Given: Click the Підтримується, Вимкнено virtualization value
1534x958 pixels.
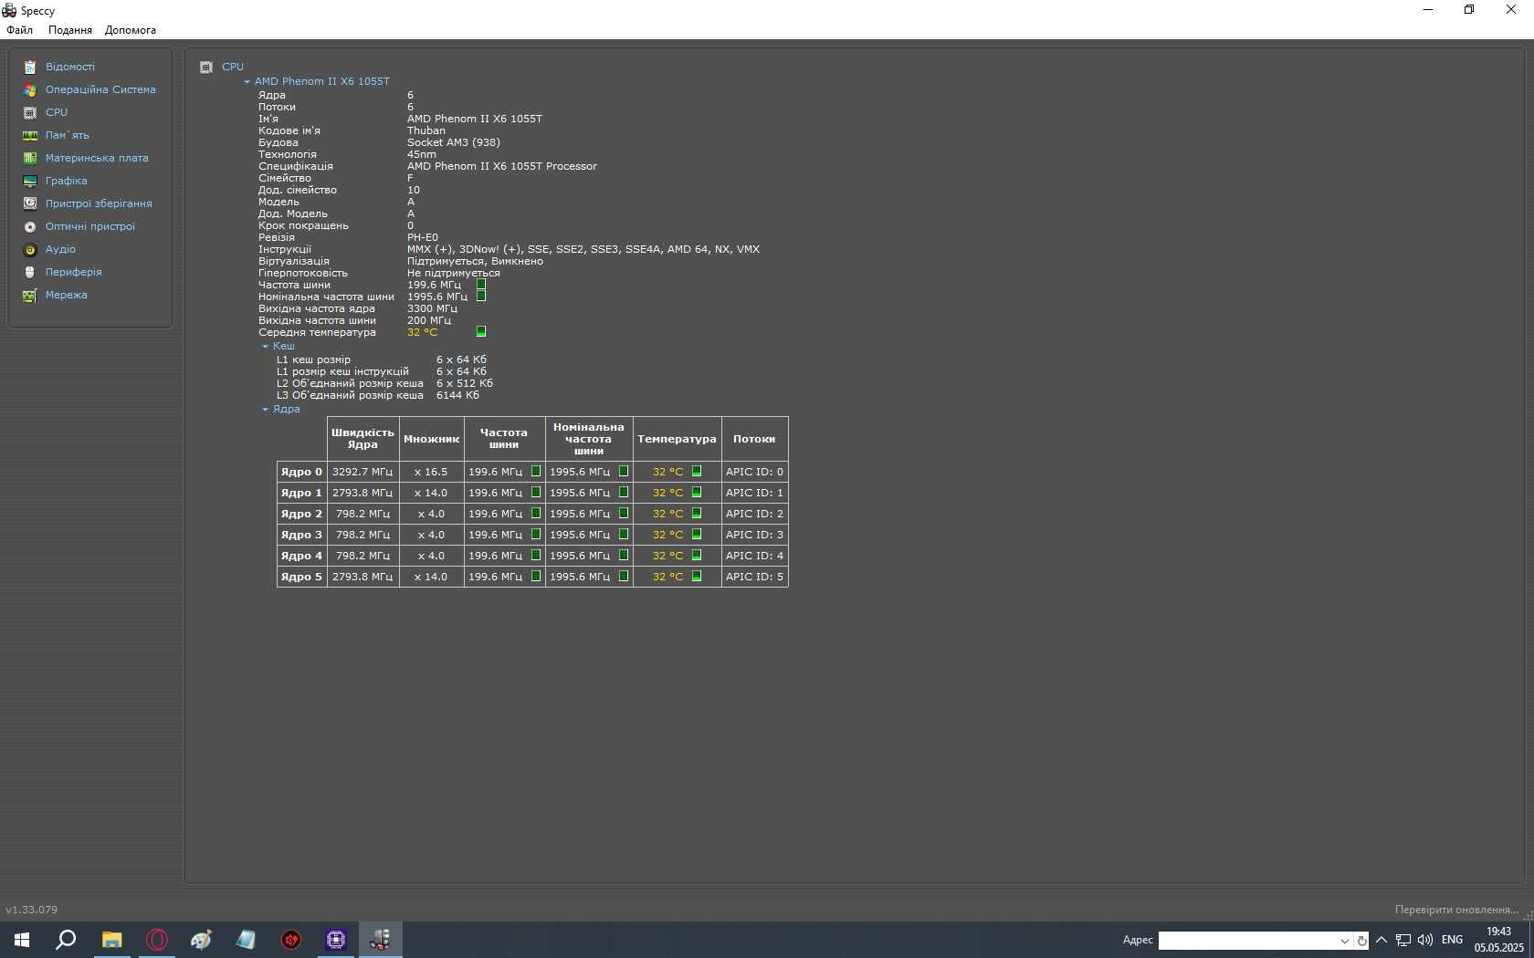Looking at the screenshot, I should point(475,261).
